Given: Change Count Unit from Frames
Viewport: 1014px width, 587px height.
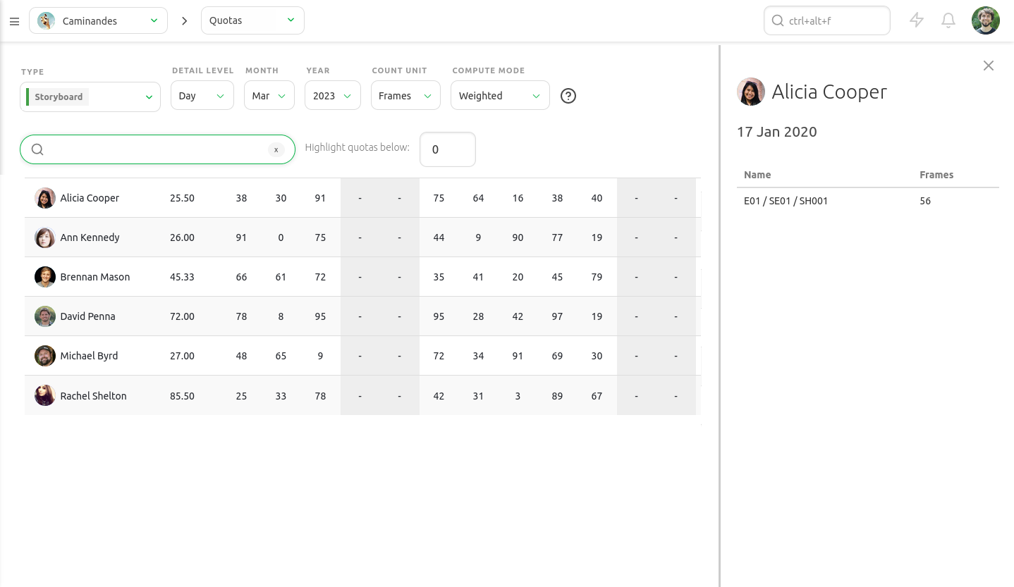Looking at the screenshot, I should (405, 96).
